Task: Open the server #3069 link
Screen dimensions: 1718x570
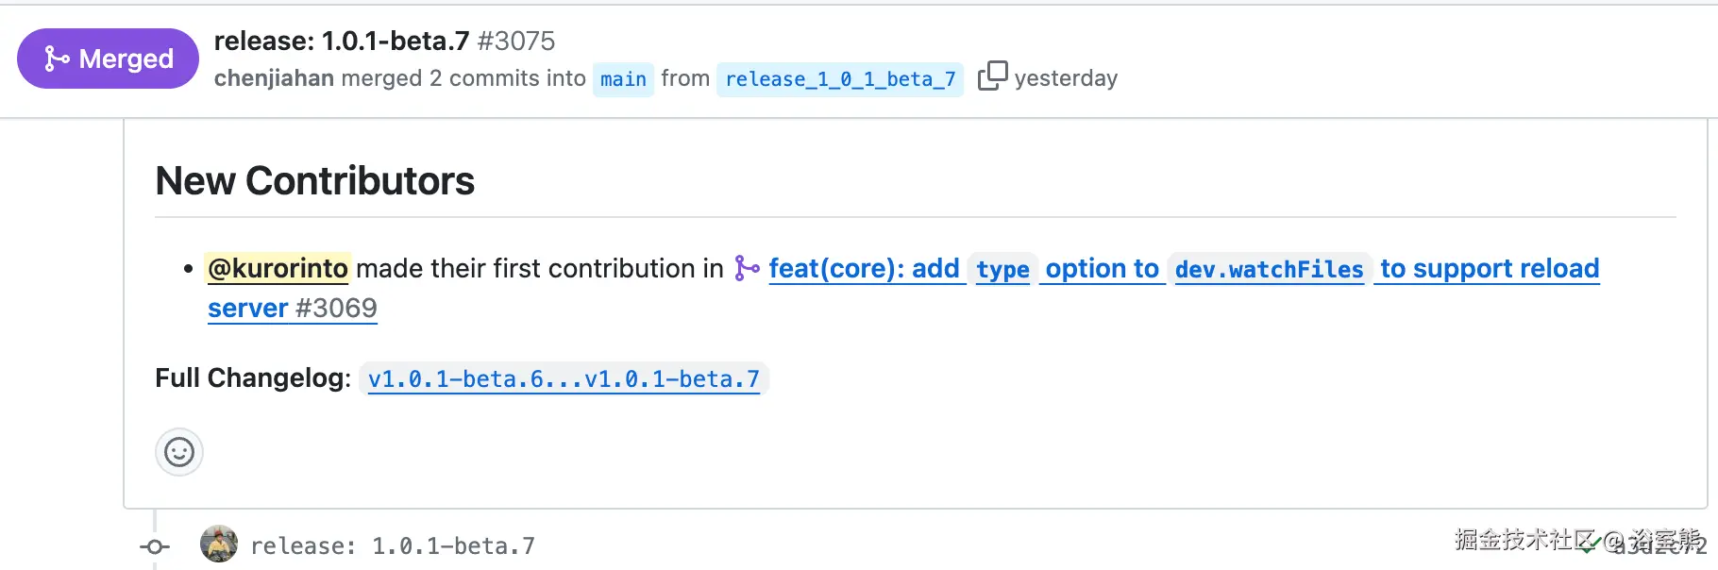Action: [292, 309]
